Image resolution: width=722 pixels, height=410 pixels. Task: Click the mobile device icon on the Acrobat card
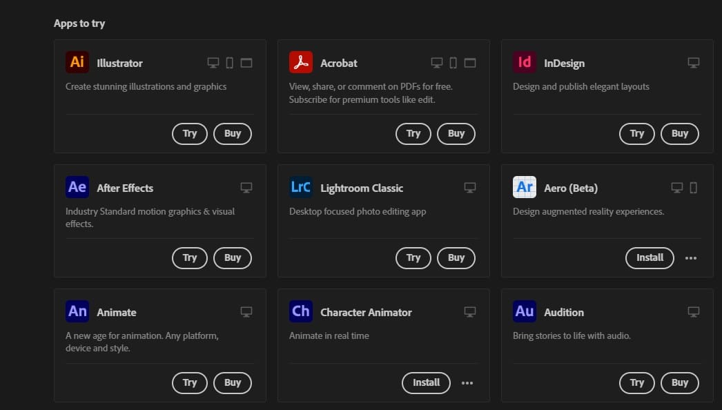453,62
